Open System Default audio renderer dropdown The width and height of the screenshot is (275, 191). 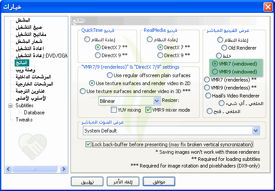256,131
